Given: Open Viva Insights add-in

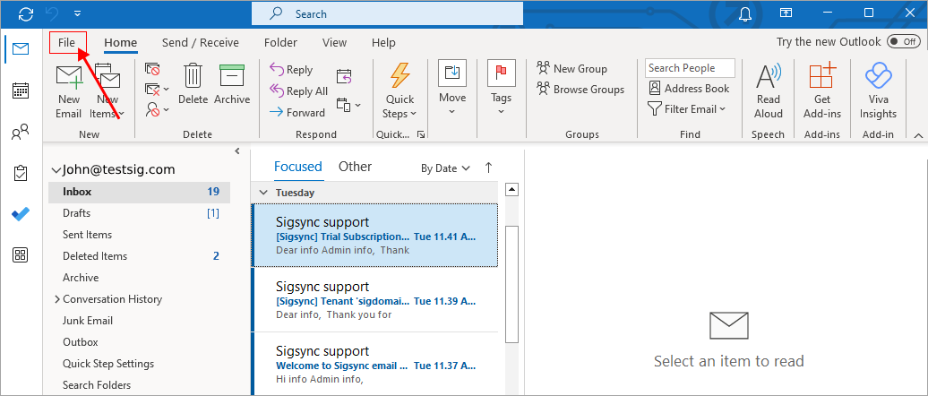Looking at the screenshot, I should point(877,90).
